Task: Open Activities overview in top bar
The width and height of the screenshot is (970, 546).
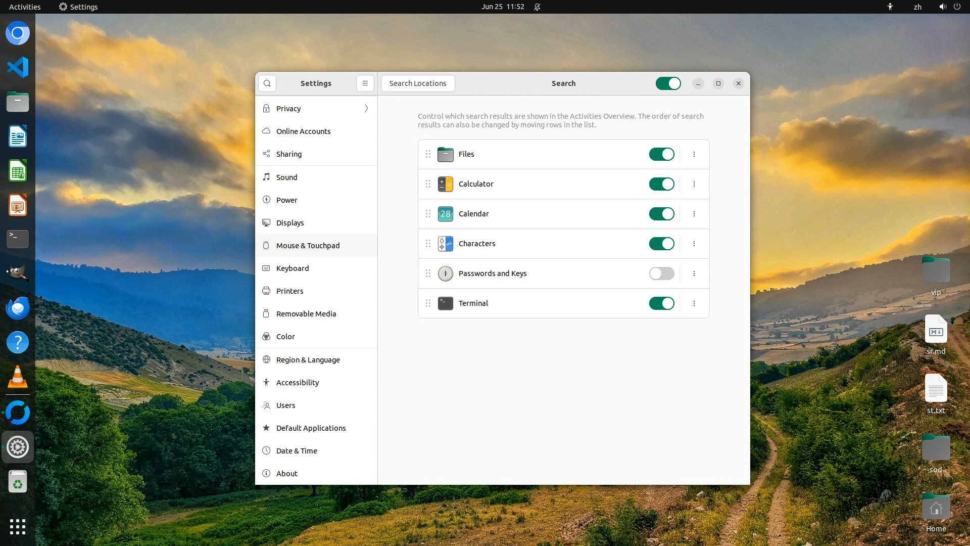Action: pos(25,7)
